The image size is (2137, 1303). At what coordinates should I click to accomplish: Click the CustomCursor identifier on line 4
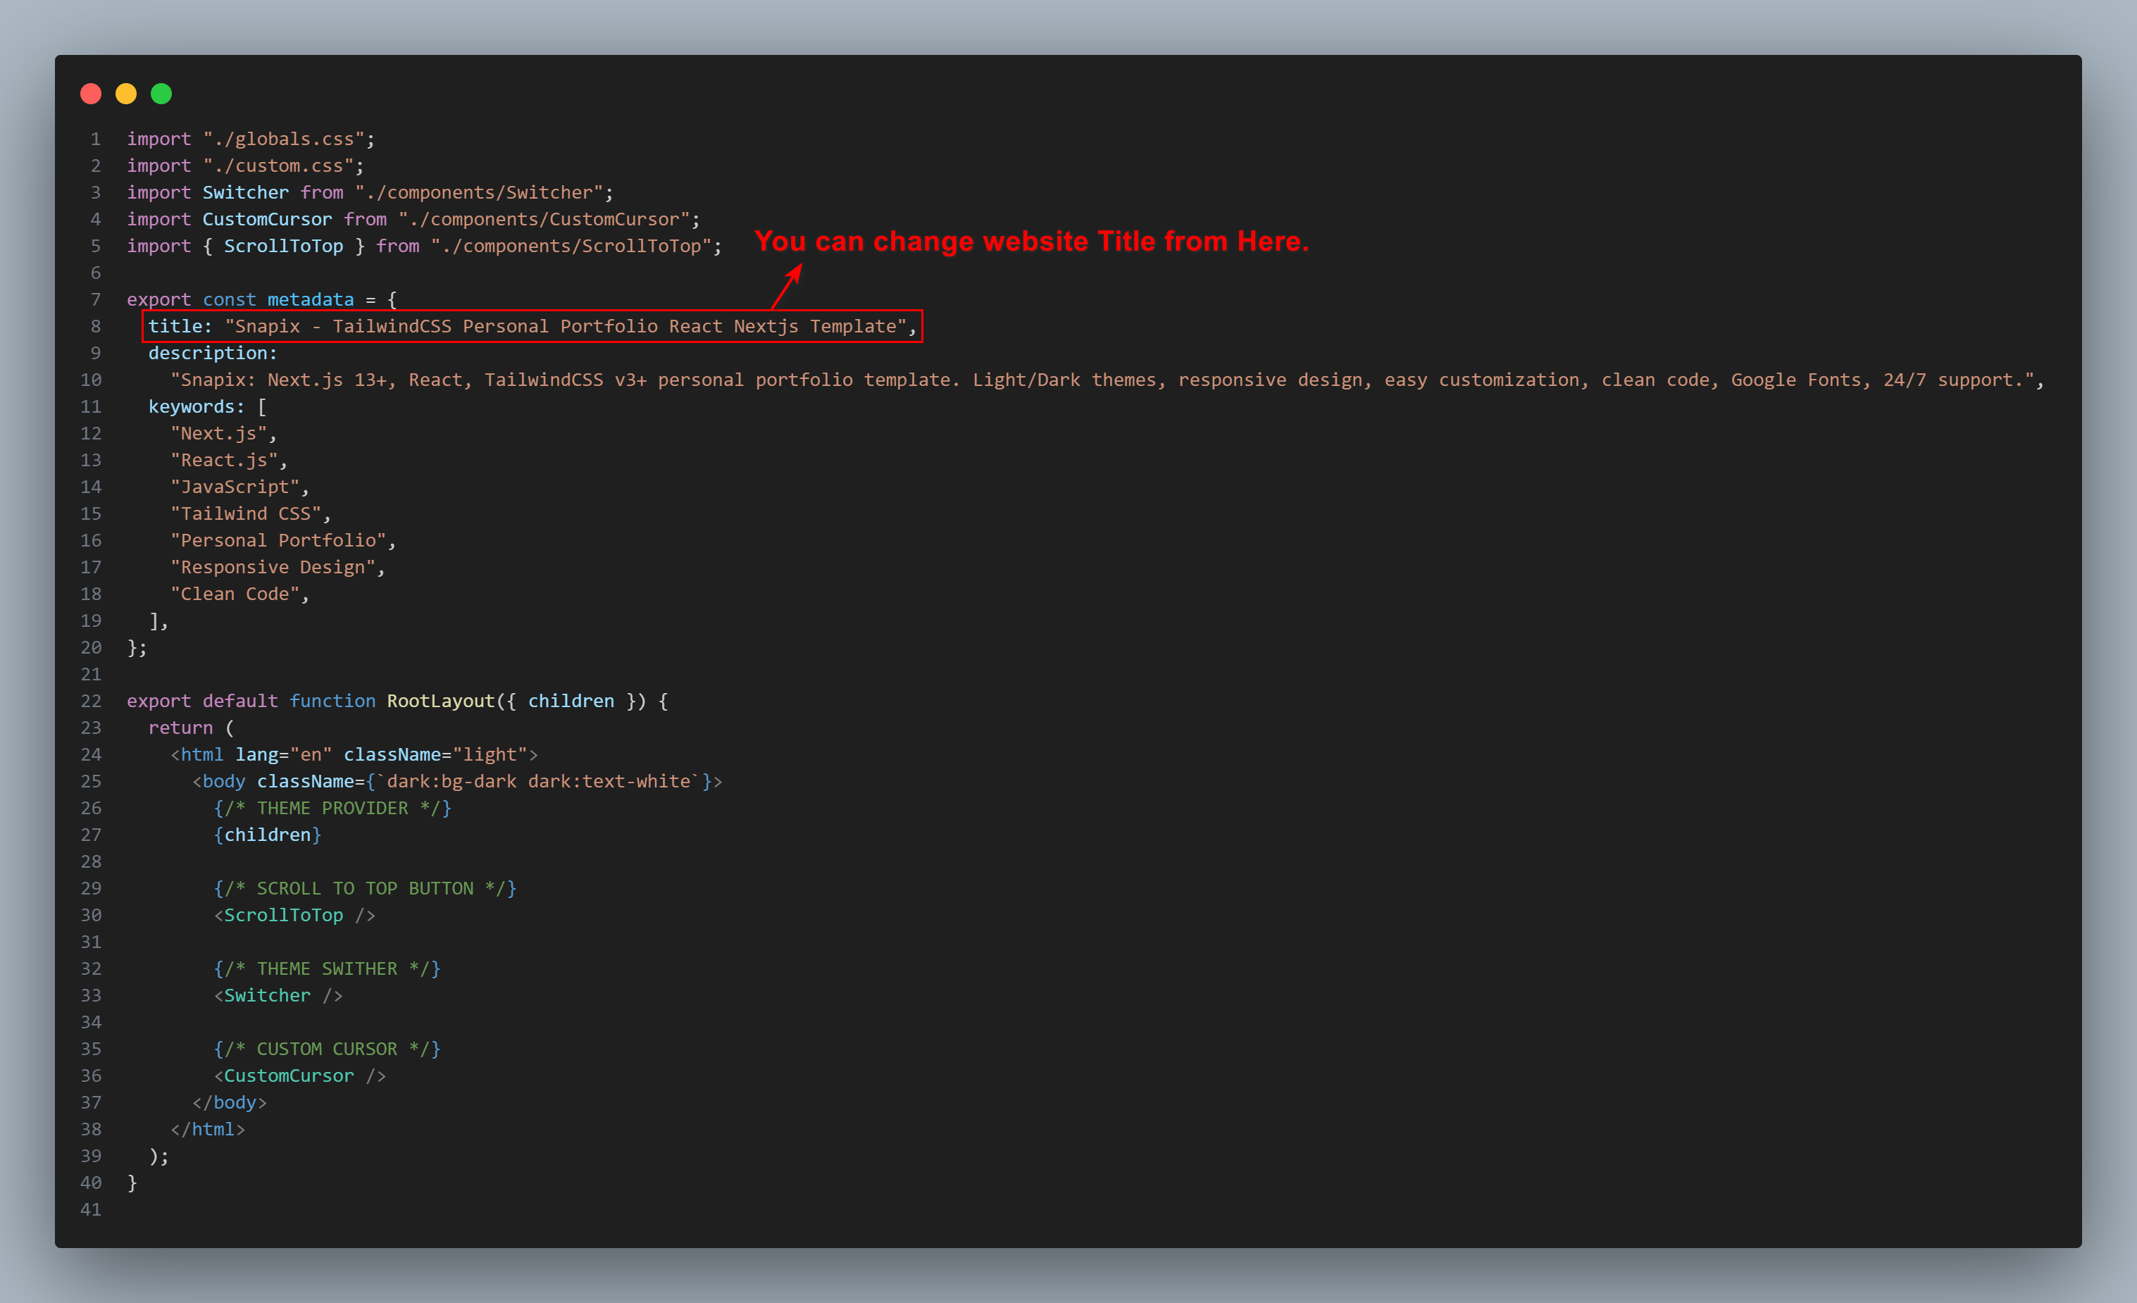coord(267,220)
